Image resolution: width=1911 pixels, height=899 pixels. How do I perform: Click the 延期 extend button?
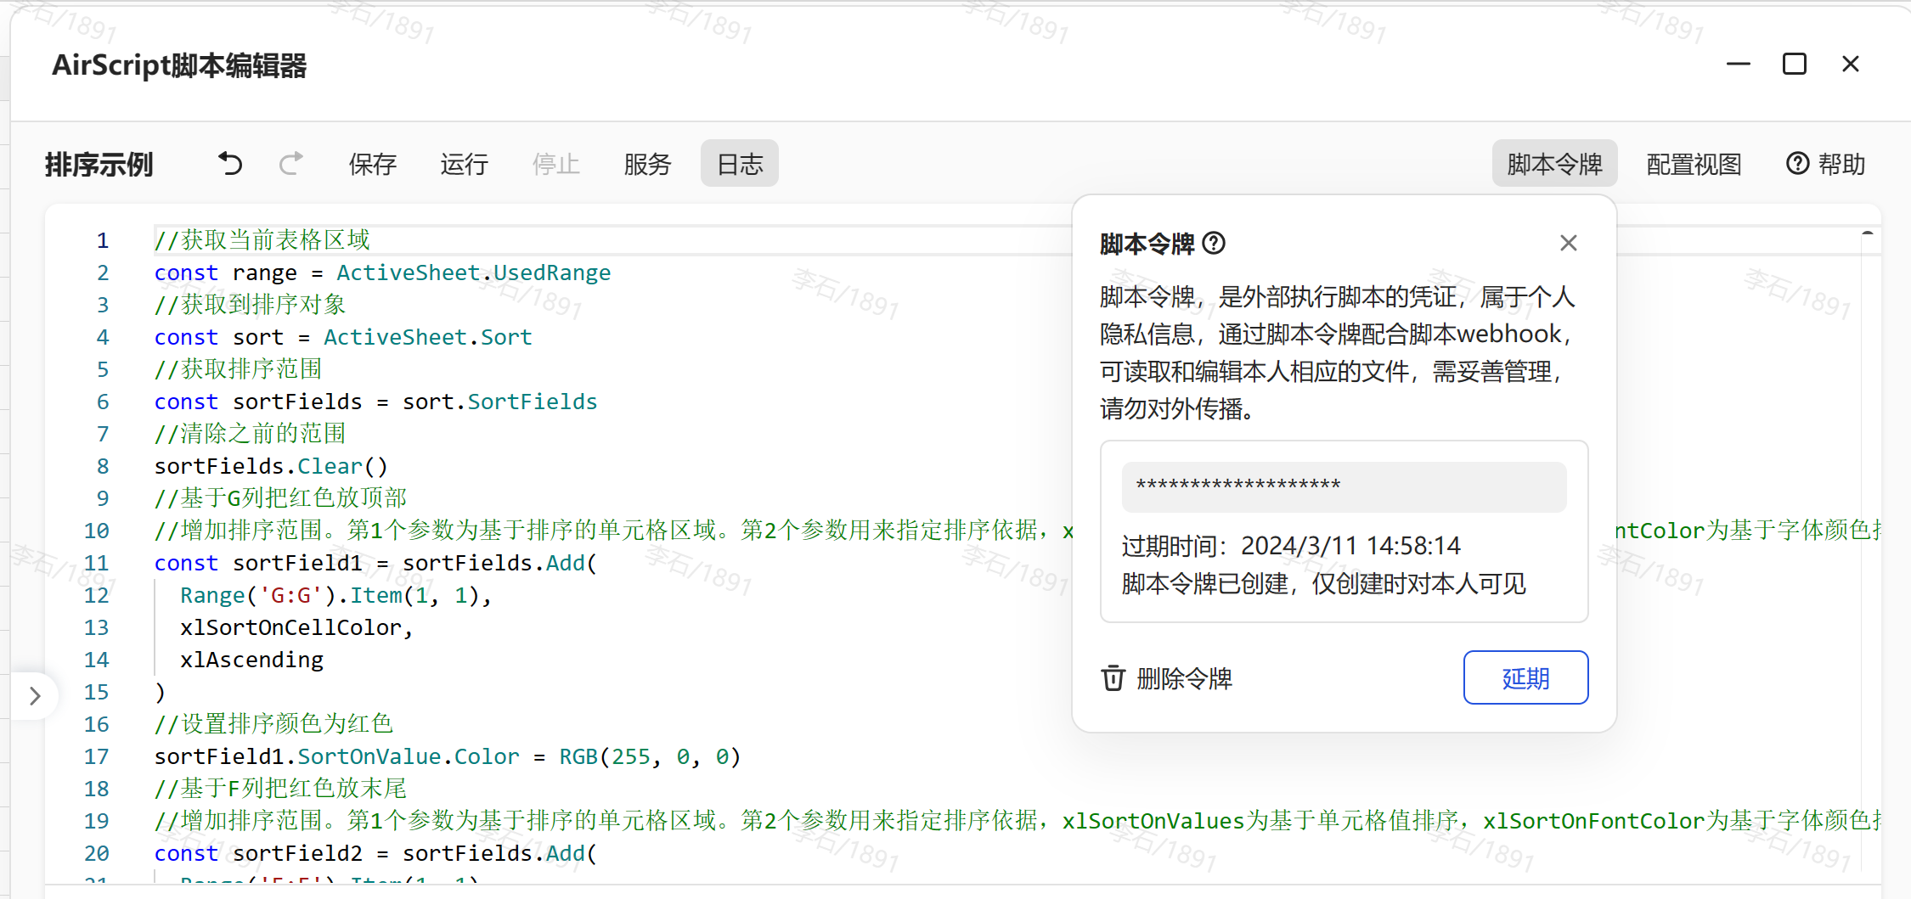point(1525,677)
